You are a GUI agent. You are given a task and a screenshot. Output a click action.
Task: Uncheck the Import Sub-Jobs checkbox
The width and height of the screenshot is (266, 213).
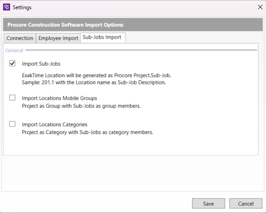click(x=12, y=64)
